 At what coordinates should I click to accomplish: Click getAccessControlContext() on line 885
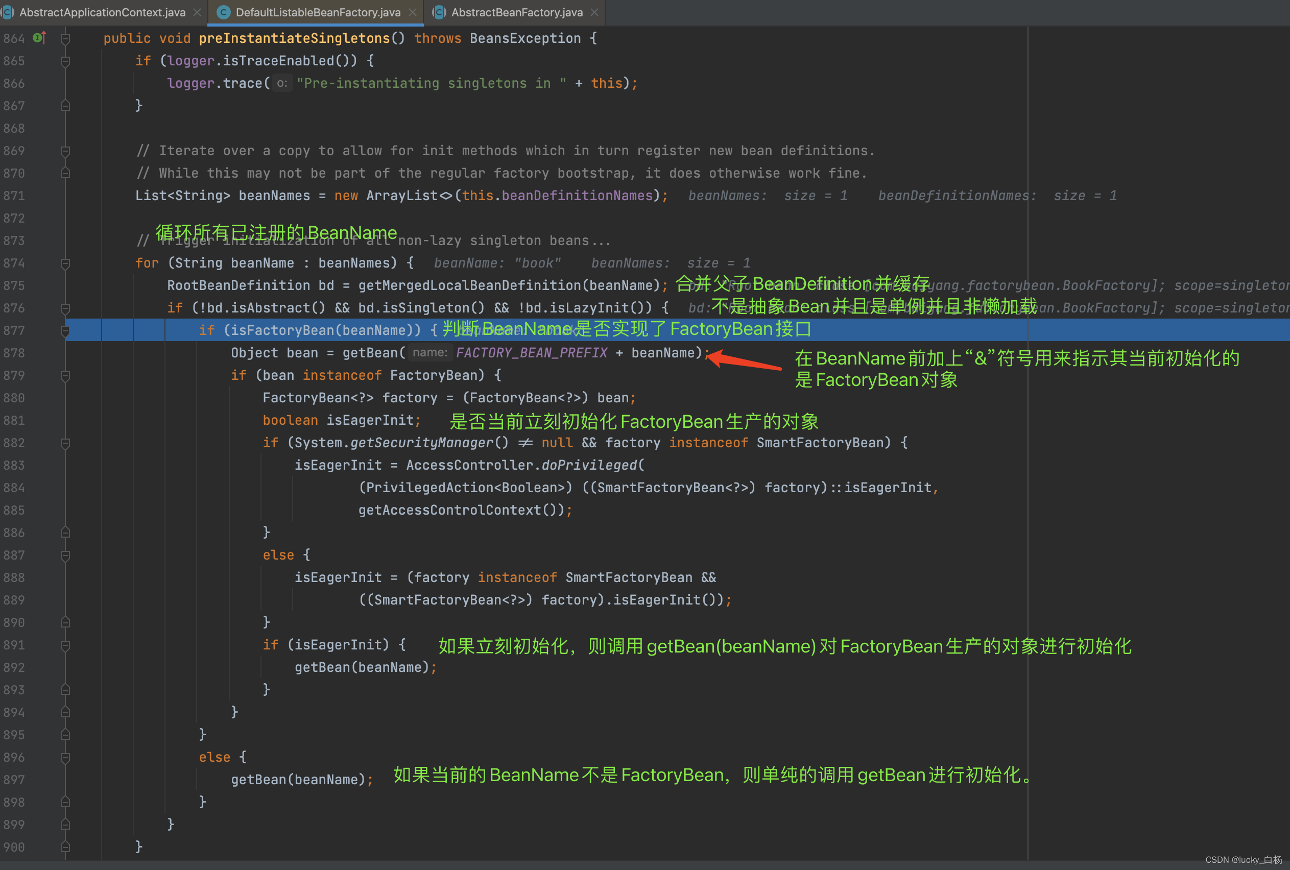(x=458, y=511)
